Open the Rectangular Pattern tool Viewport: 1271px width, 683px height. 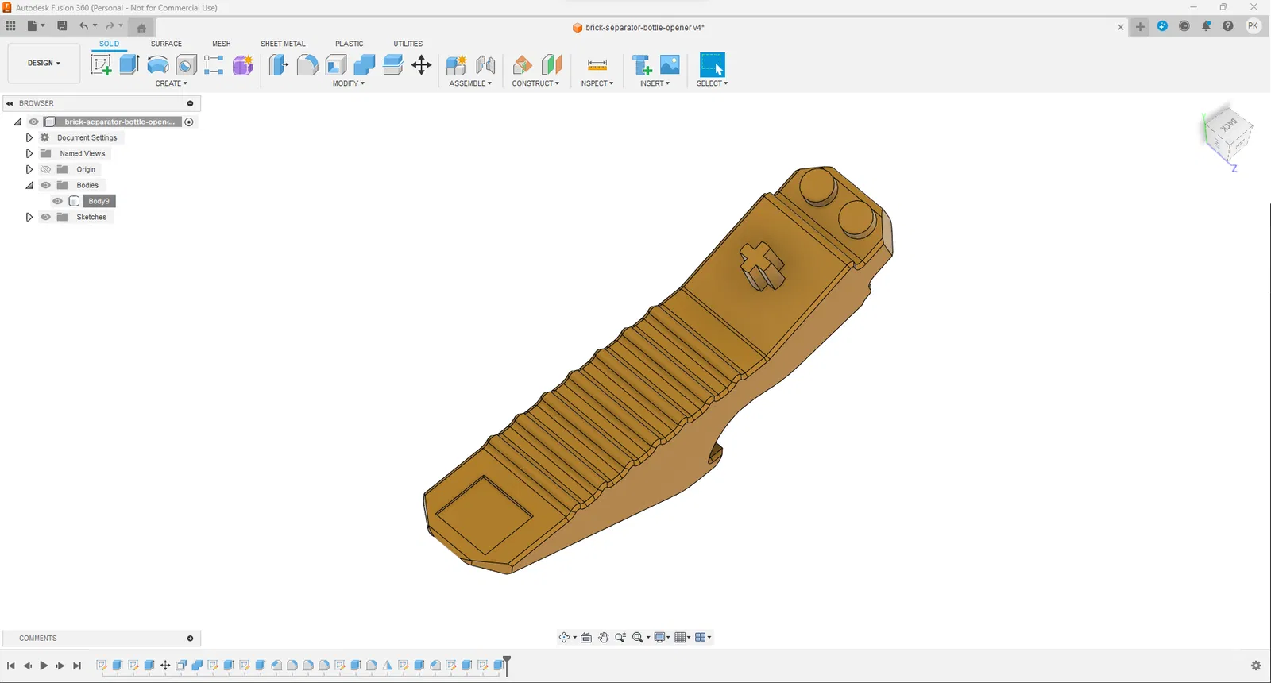[214, 65]
